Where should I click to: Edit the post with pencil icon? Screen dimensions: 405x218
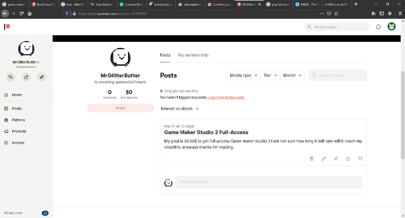[324, 159]
